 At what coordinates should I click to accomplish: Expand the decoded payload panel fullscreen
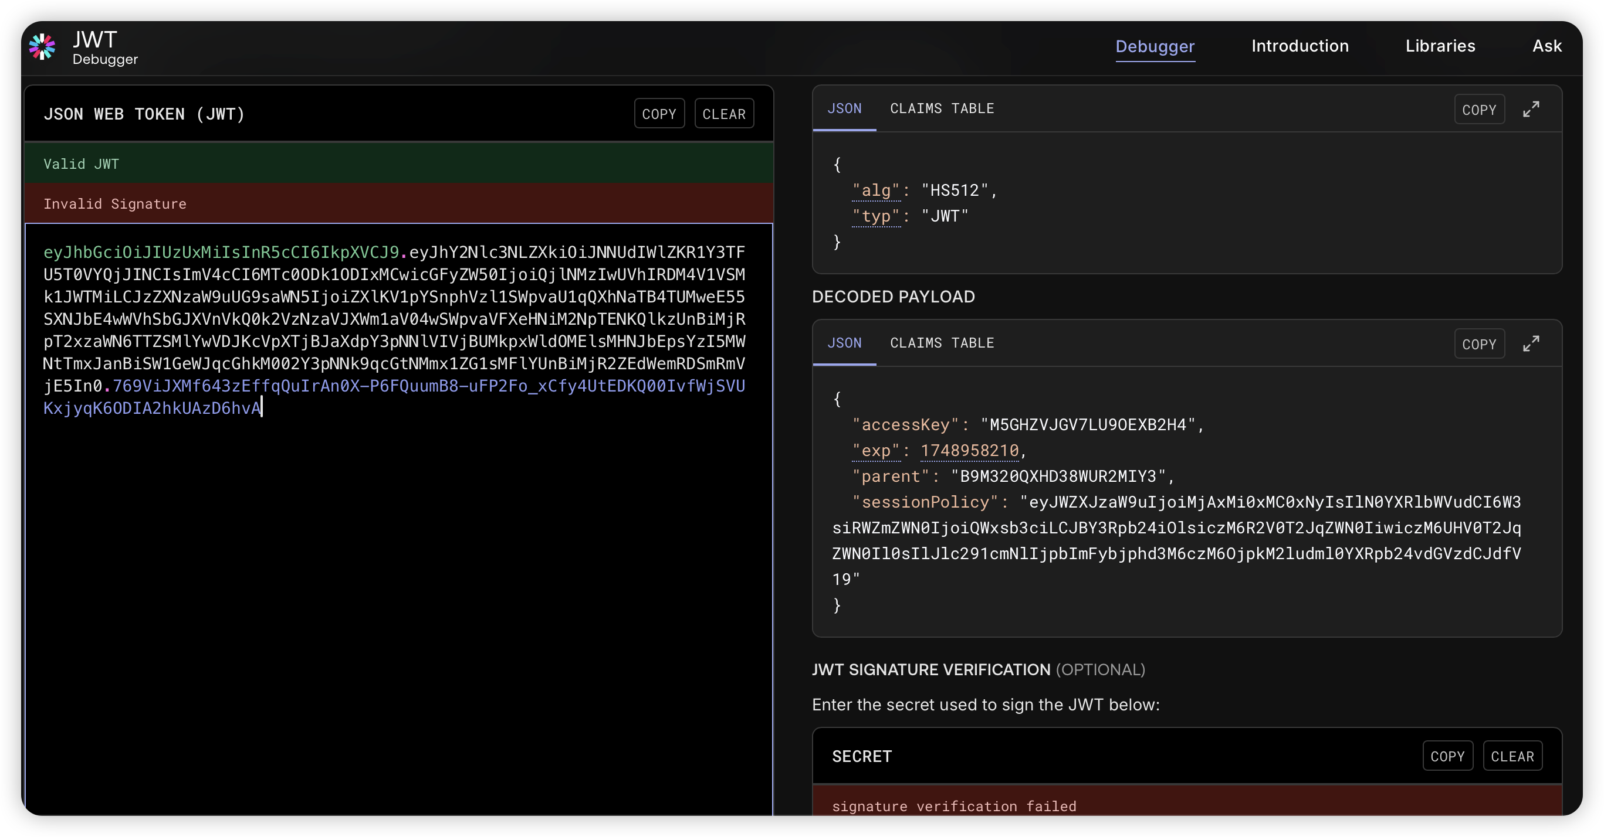[1531, 343]
